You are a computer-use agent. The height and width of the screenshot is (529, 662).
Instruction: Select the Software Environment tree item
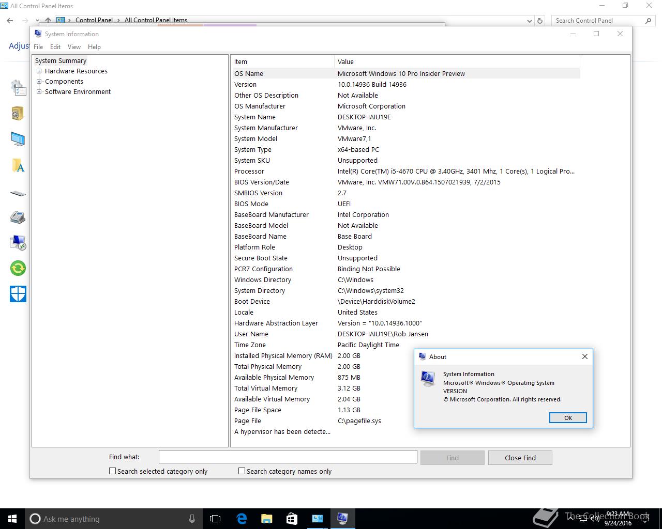[78, 92]
